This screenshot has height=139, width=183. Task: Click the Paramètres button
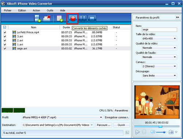coord(122,110)
